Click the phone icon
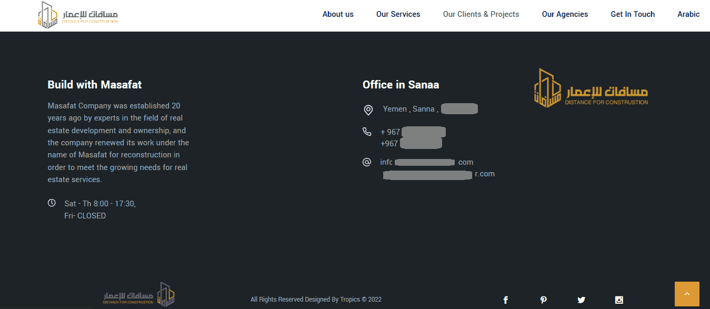Viewport: 710px width, 309px height. pos(367,132)
